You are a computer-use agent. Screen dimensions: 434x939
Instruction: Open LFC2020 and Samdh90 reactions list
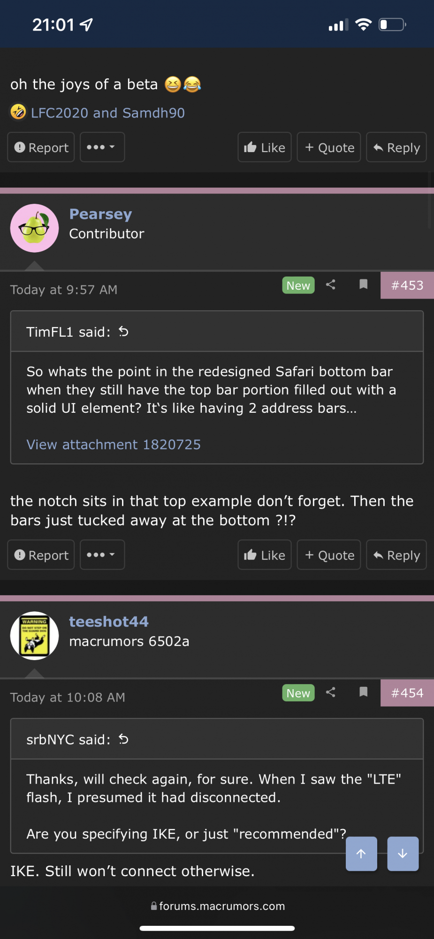108,113
